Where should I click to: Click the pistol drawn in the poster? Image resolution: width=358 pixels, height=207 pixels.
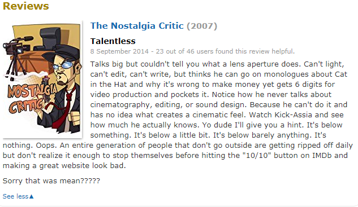[46, 89]
